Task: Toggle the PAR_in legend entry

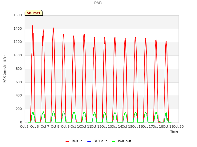Action: point(74,141)
